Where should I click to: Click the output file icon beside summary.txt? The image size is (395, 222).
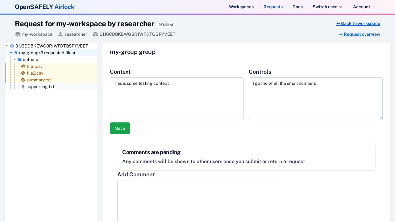23,80
